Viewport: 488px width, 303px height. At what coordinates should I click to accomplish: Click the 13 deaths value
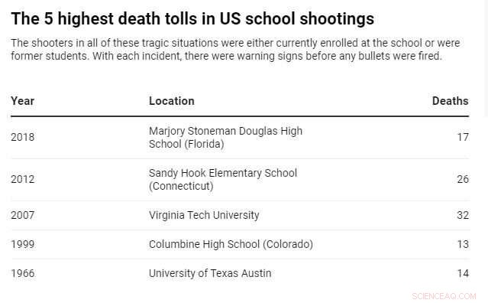463,244
